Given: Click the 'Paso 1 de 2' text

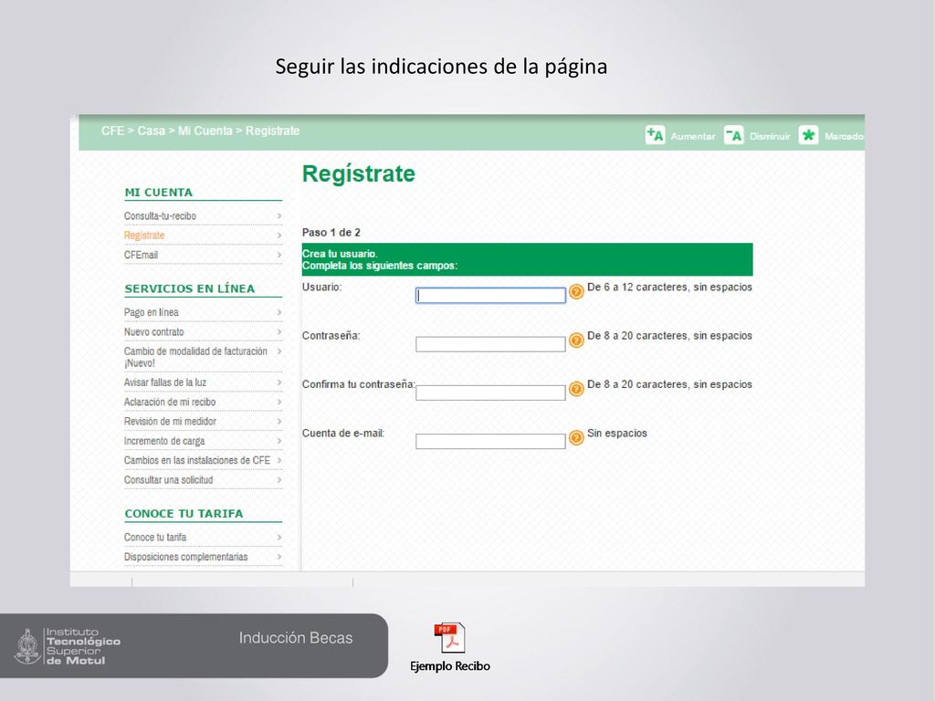Looking at the screenshot, I should (x=331, y=233).
